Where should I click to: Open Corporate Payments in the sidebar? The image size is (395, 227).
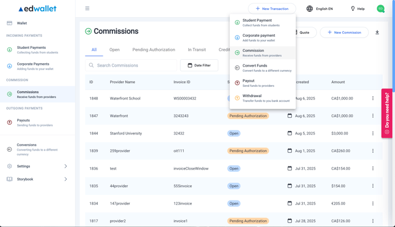click(37, 66)
